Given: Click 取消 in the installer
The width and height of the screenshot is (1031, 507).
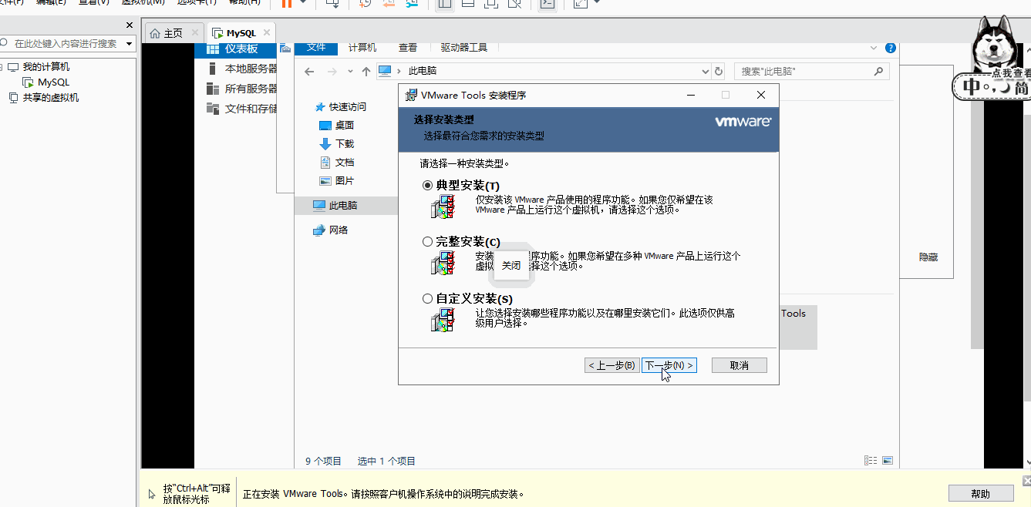Looking at the screenshot, I should click(x=740, y=365).
